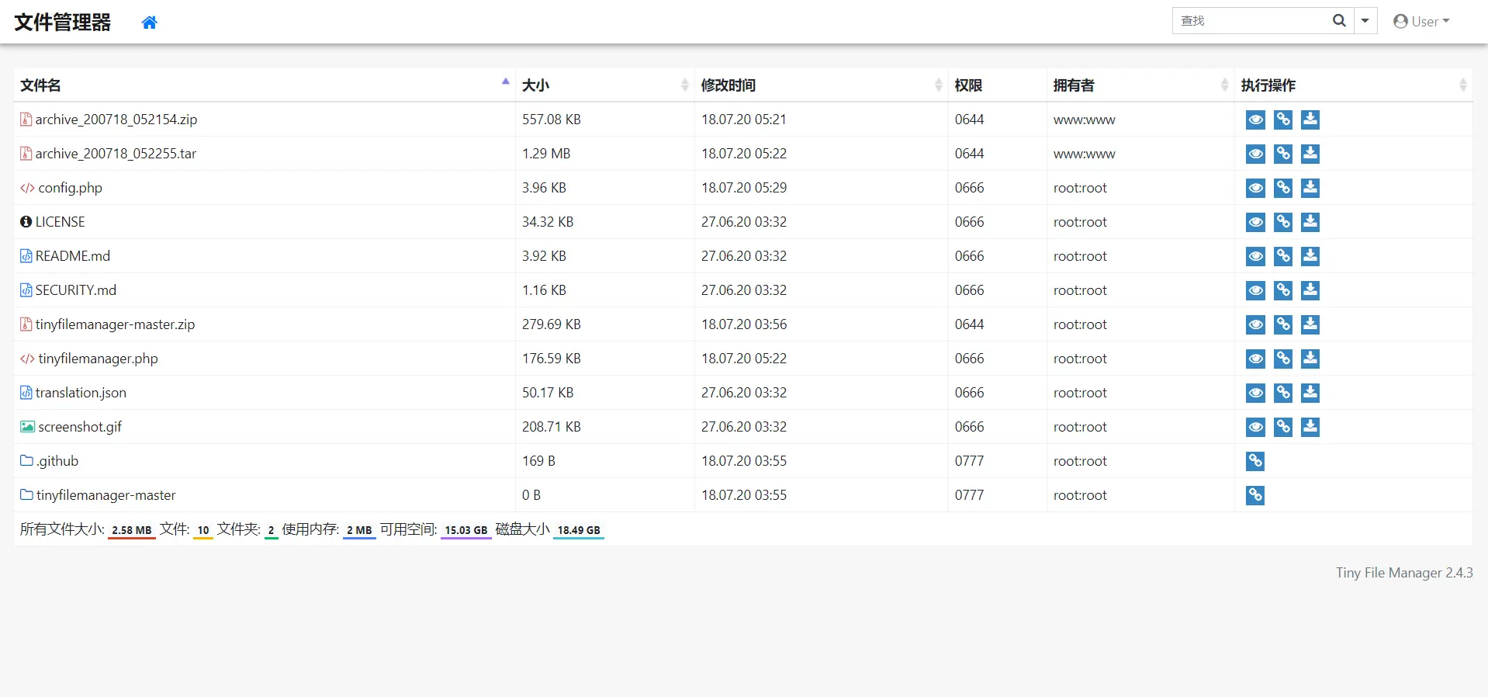Preview config.php with eye icon
The image size is (1488, 697).
pyautogui.click(x=1256, y=188)
